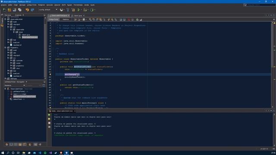Click the magnifier find-selection icon in editor toolbar
276x155 pixels.
pyautogui.click(x=90, y=19)
